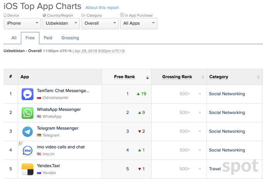Image resolution: width=263 pixels, height=179 pixels.
Task: Click the Free Rank column header label
Action: pos(125,77)
